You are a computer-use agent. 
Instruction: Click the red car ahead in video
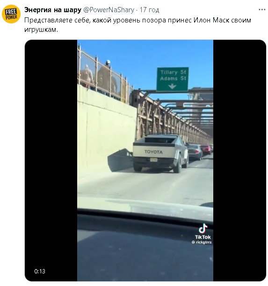206,149
